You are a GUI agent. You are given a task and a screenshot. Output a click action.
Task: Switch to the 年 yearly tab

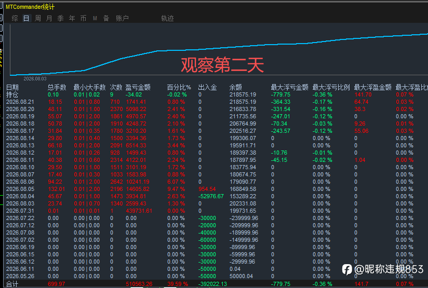(72, 18)
